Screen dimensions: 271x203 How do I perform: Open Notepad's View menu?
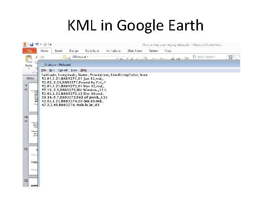(74, 70)
